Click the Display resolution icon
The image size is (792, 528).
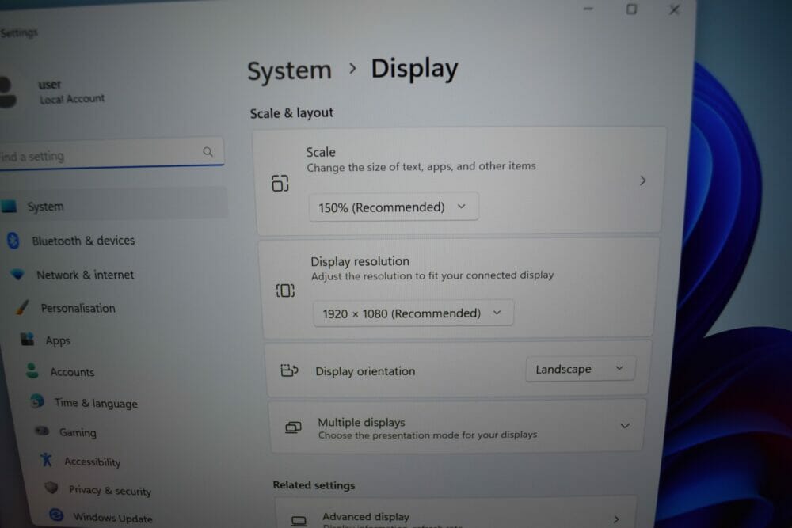click(x=285, y=291)
